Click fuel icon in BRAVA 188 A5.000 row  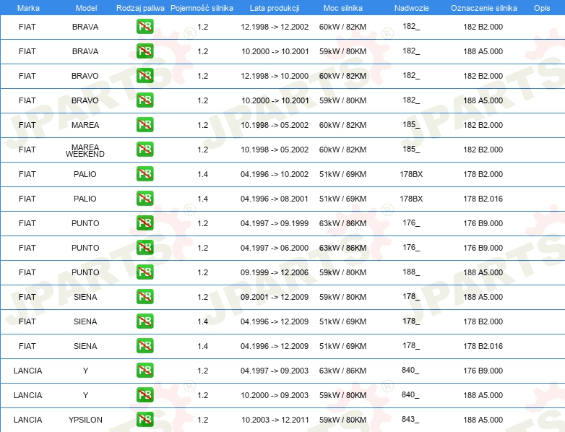pyautogui.click(x=145, y=51)
